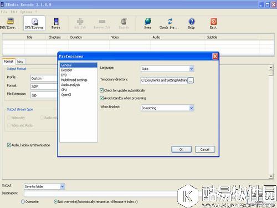Select the Overwrite radio button
Viewport: 277px width, 208px height.
pyautogui.click(x=23, y=202)
